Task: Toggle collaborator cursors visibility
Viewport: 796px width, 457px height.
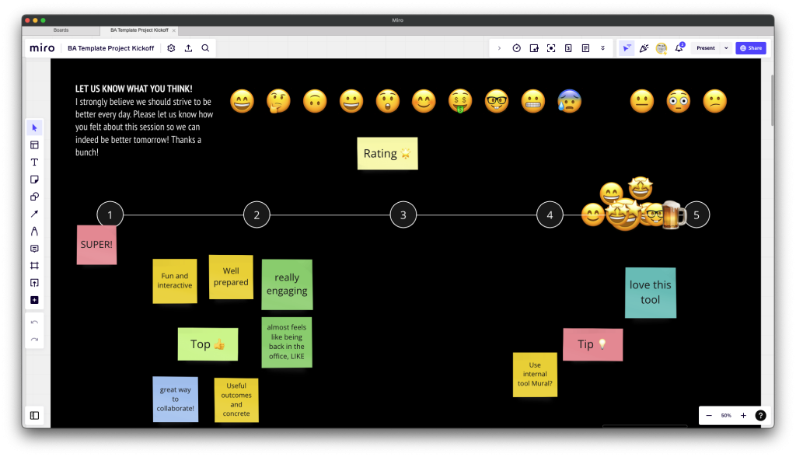Action: (627, 48)
